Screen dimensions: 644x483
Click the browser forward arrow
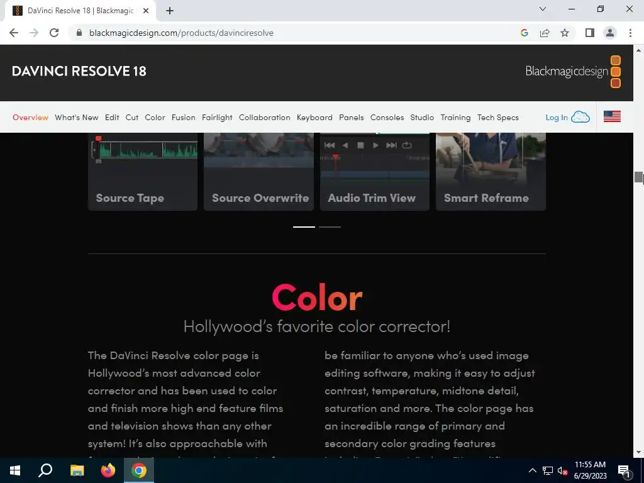coord(34,33)
